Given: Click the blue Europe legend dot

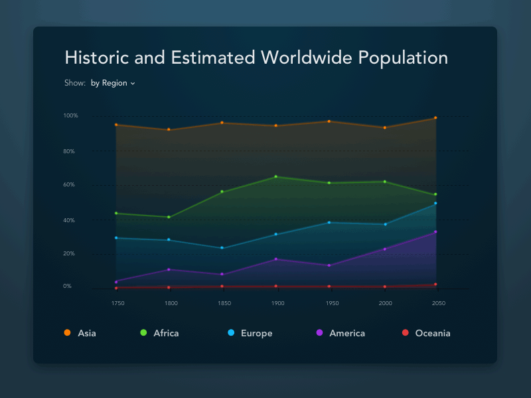Looking at the screenshot, I should tap(232, 333).
